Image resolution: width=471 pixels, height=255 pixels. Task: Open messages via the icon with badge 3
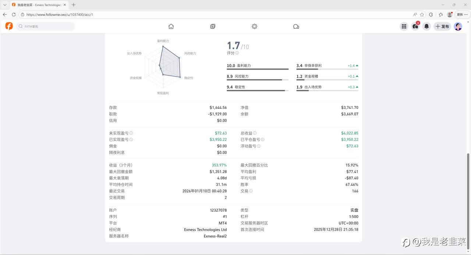tap(415, 26)
